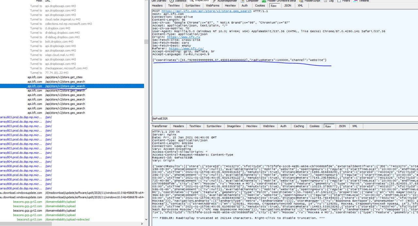The width and height of the screenshot is (418, 226).
Task: Follow the api.kfc.com store.geo_search request URL link
Action: point(206,11)
